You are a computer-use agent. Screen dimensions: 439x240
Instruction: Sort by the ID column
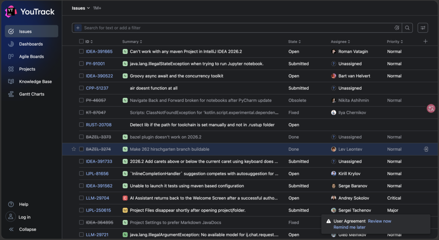tap(89, 42)
